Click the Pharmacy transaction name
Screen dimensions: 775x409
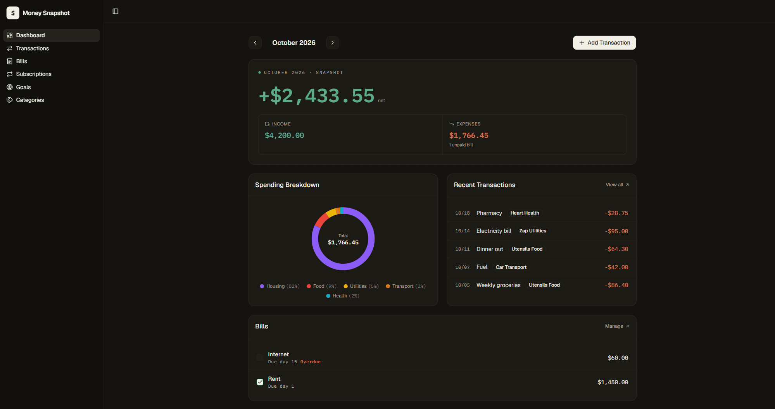point(489,213)
